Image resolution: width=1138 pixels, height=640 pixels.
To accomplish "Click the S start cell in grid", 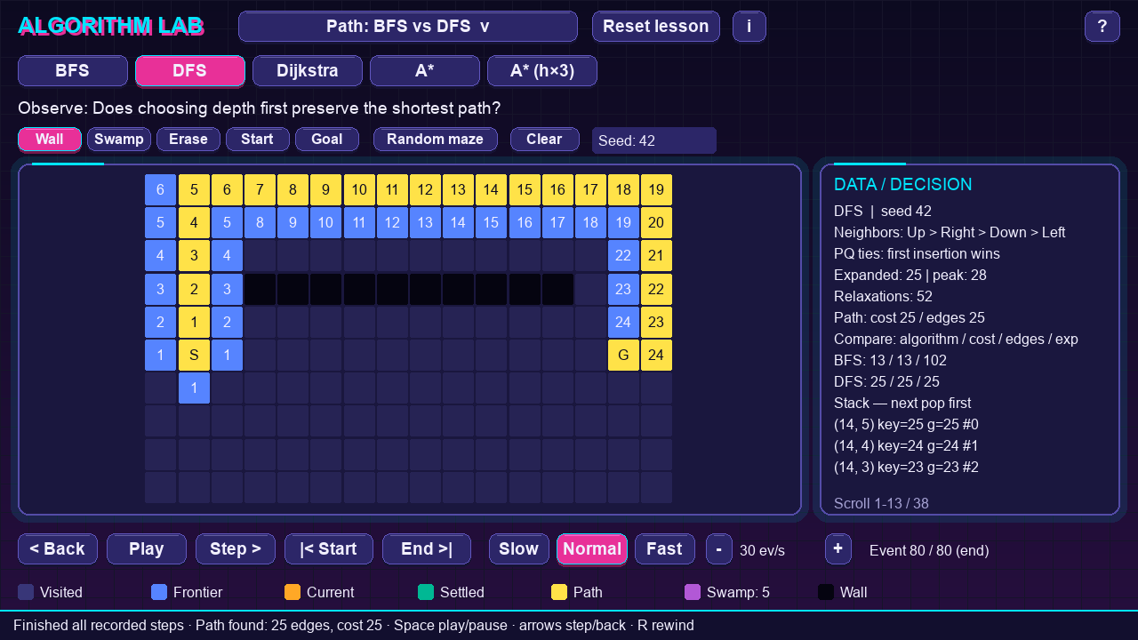I will pos(194,355).
